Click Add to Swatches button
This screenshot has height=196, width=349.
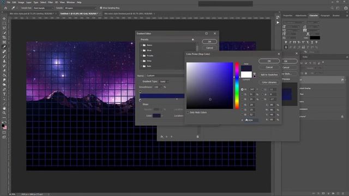(x=269, y=75)
